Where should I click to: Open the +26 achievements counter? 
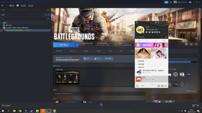click(188, 74)
